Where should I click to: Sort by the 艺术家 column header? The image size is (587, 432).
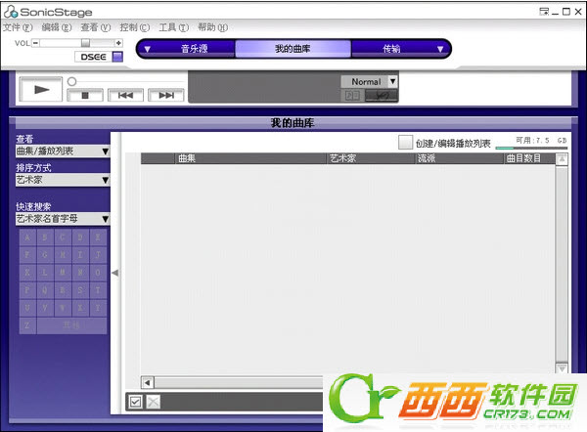(x=372, y=158)
